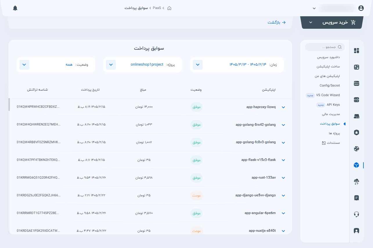Go to the home breadcrumb icon
373x248 pixels.
click(169, 8)
